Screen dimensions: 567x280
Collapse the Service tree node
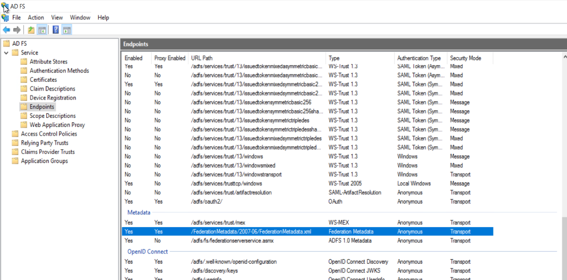(6, 53)
